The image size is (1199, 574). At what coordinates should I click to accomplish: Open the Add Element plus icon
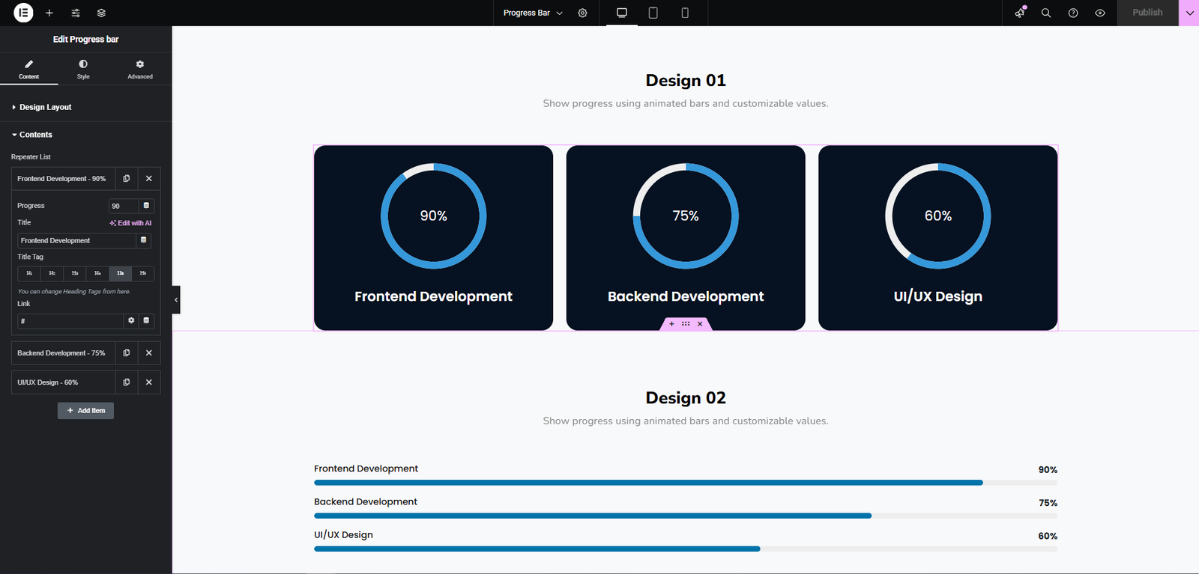49,13
